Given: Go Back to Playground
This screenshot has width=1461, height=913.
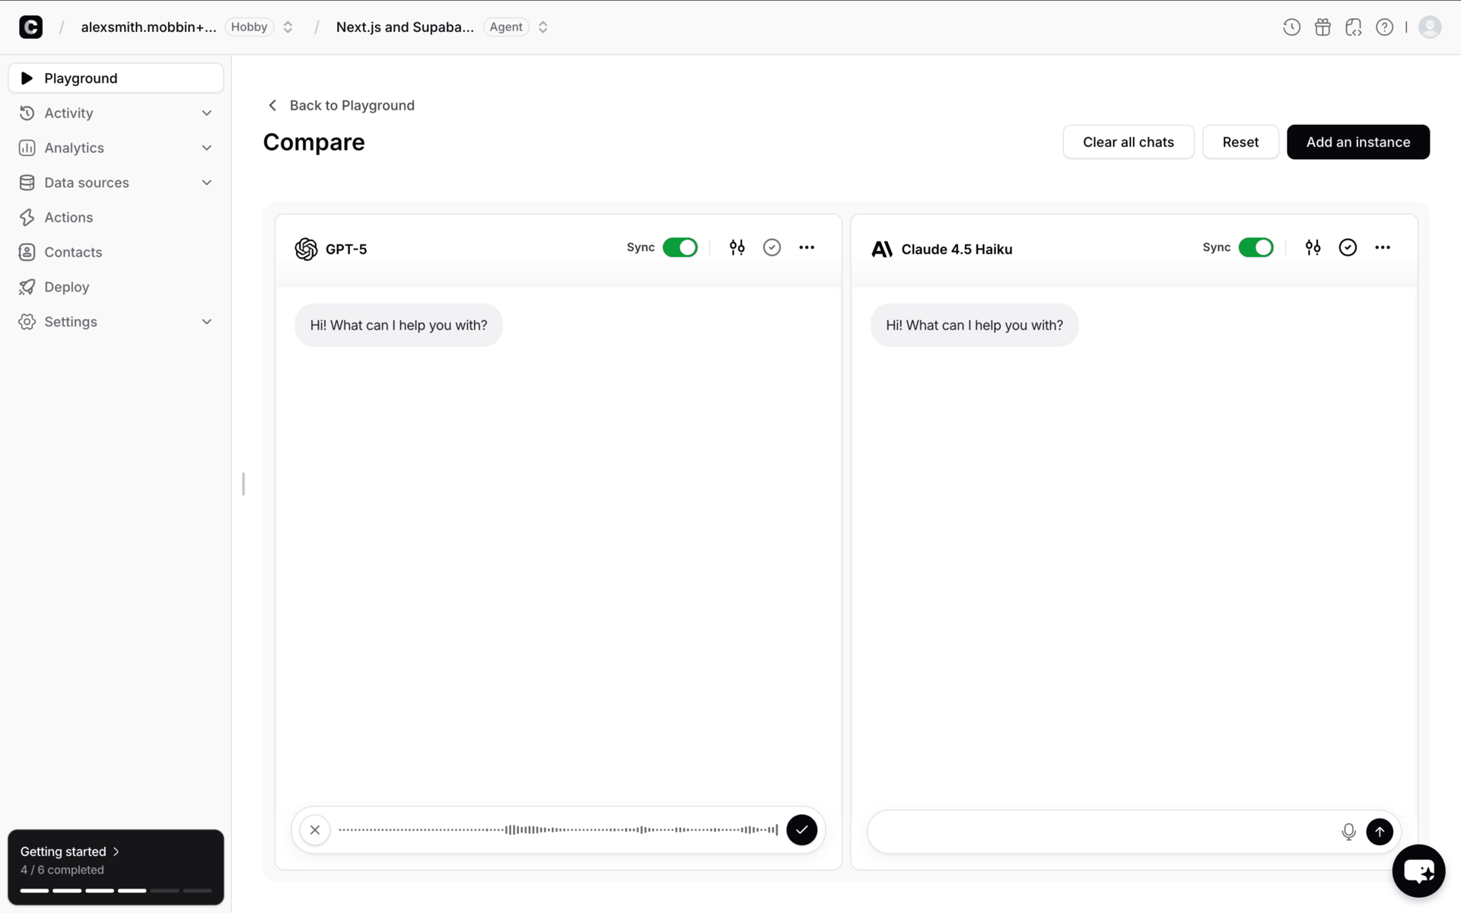Looking at the screenshot, I should point(342,106).
